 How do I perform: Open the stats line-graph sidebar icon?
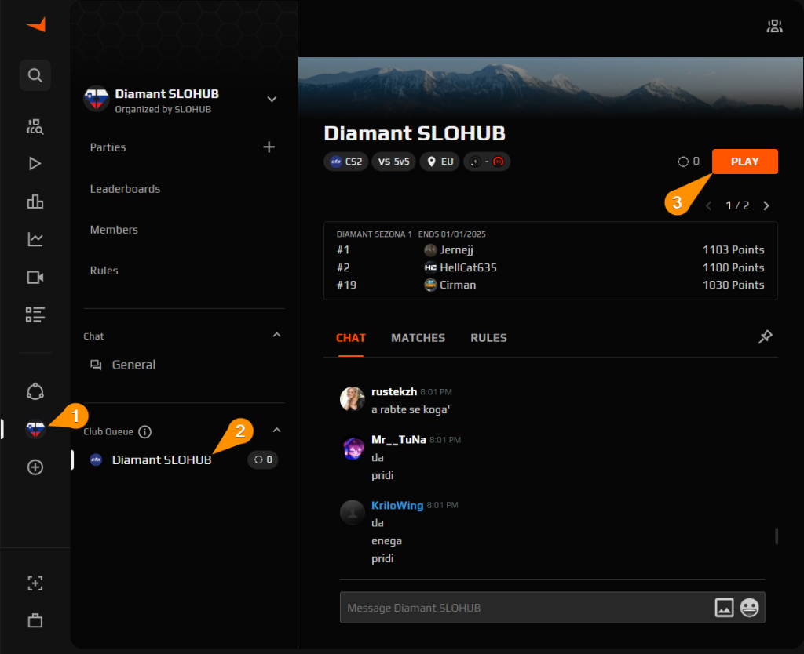[35, 239]
